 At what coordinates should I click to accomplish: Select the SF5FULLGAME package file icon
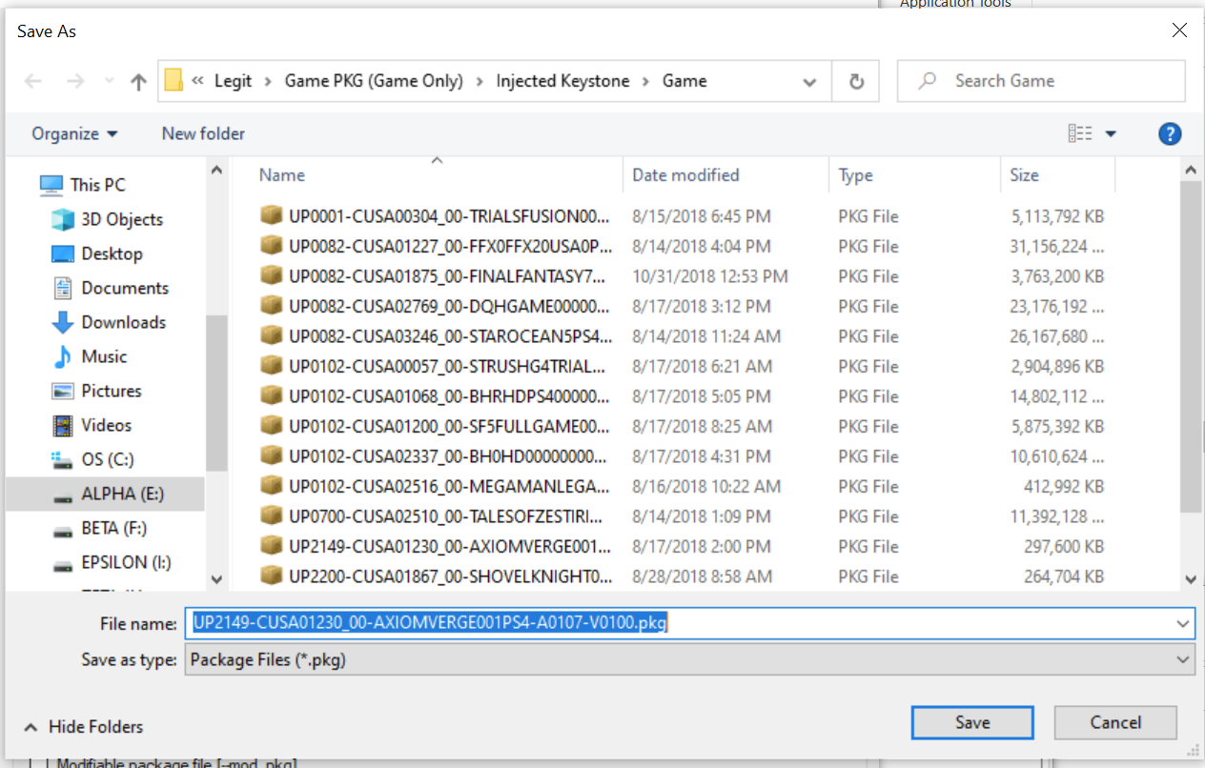point(272,426)
